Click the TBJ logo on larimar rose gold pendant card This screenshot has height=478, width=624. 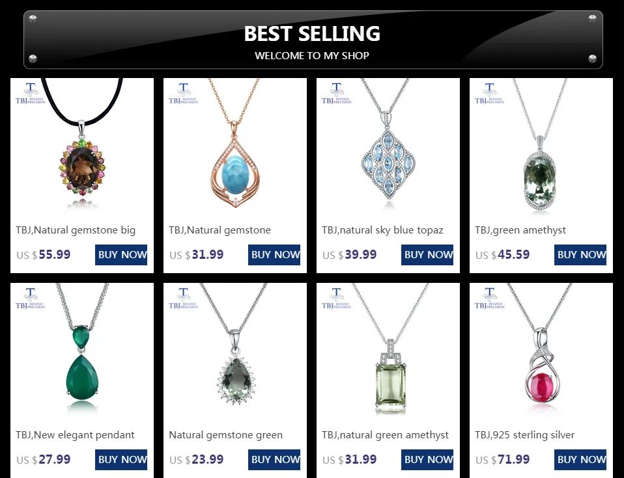pyautogui.click(x=184, y=94)
